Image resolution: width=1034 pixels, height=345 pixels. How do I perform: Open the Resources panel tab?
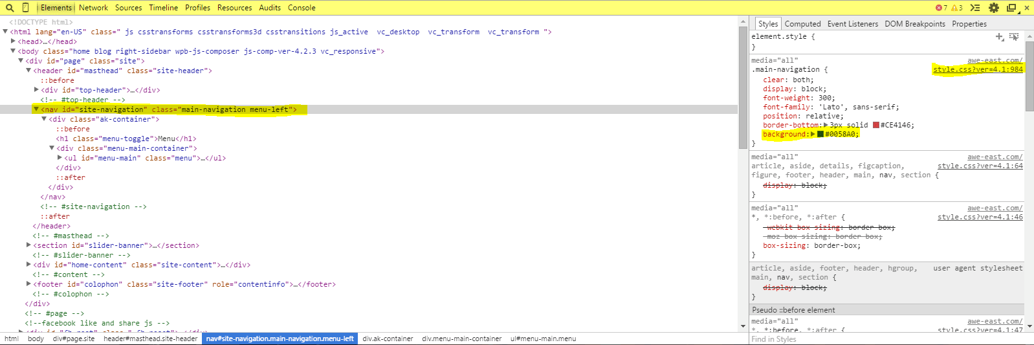[x=234, y=8]
